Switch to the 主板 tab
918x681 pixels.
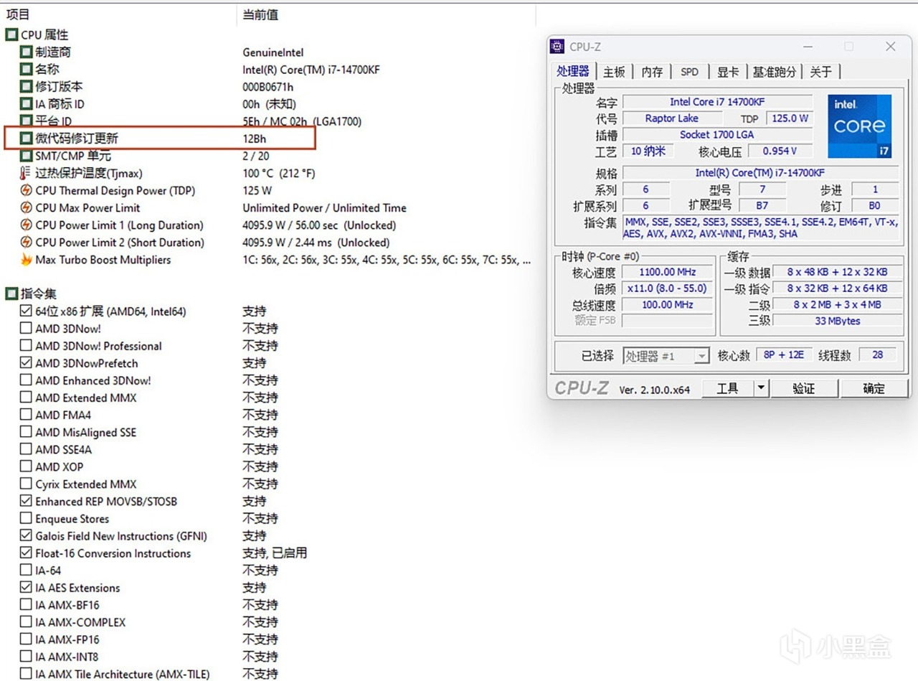click(x=614, y=72)
